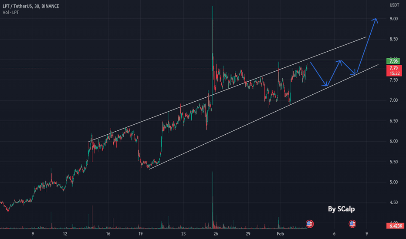406x239 pixels.
Task: Click the USDT currency label
Action: click(394, 5)
